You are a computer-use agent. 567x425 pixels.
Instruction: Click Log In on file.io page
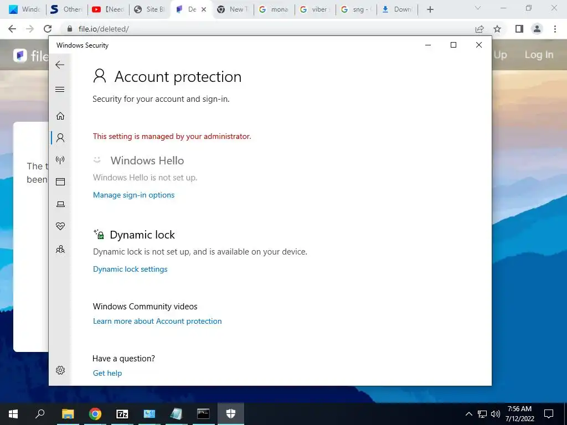(x=539, y=55)
